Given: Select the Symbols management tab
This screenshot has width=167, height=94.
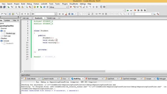Looking at the screenshot, I should (x=7, y=20).
